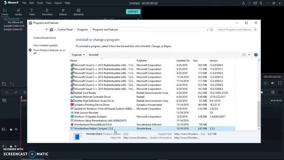Click the timeline zoom-in plus icon
Viewport: 284px width, 160px height.
273,92
